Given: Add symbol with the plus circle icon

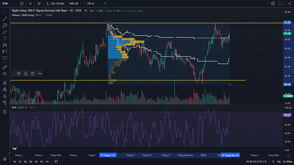Looking at the screenshot, I should pyautogui.click(x=22, y=3).
